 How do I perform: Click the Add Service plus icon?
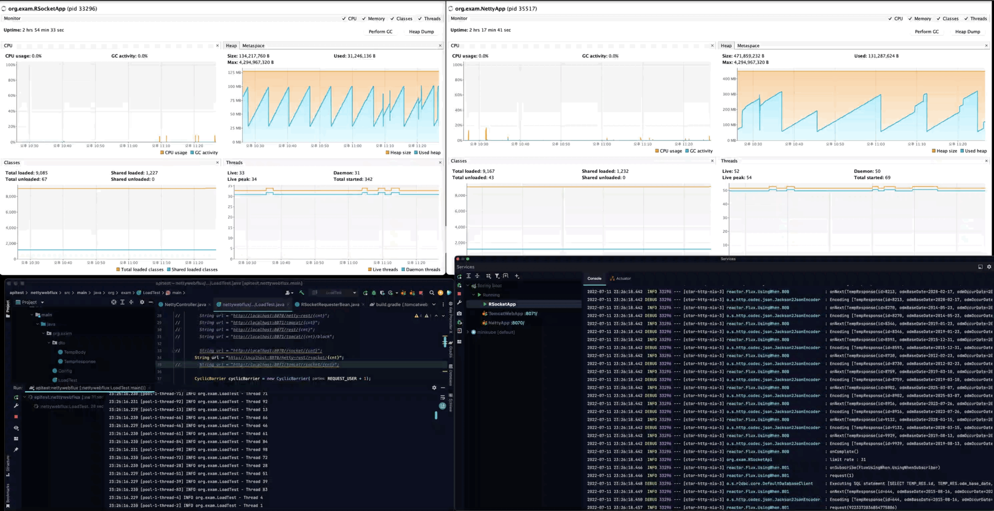517,276
